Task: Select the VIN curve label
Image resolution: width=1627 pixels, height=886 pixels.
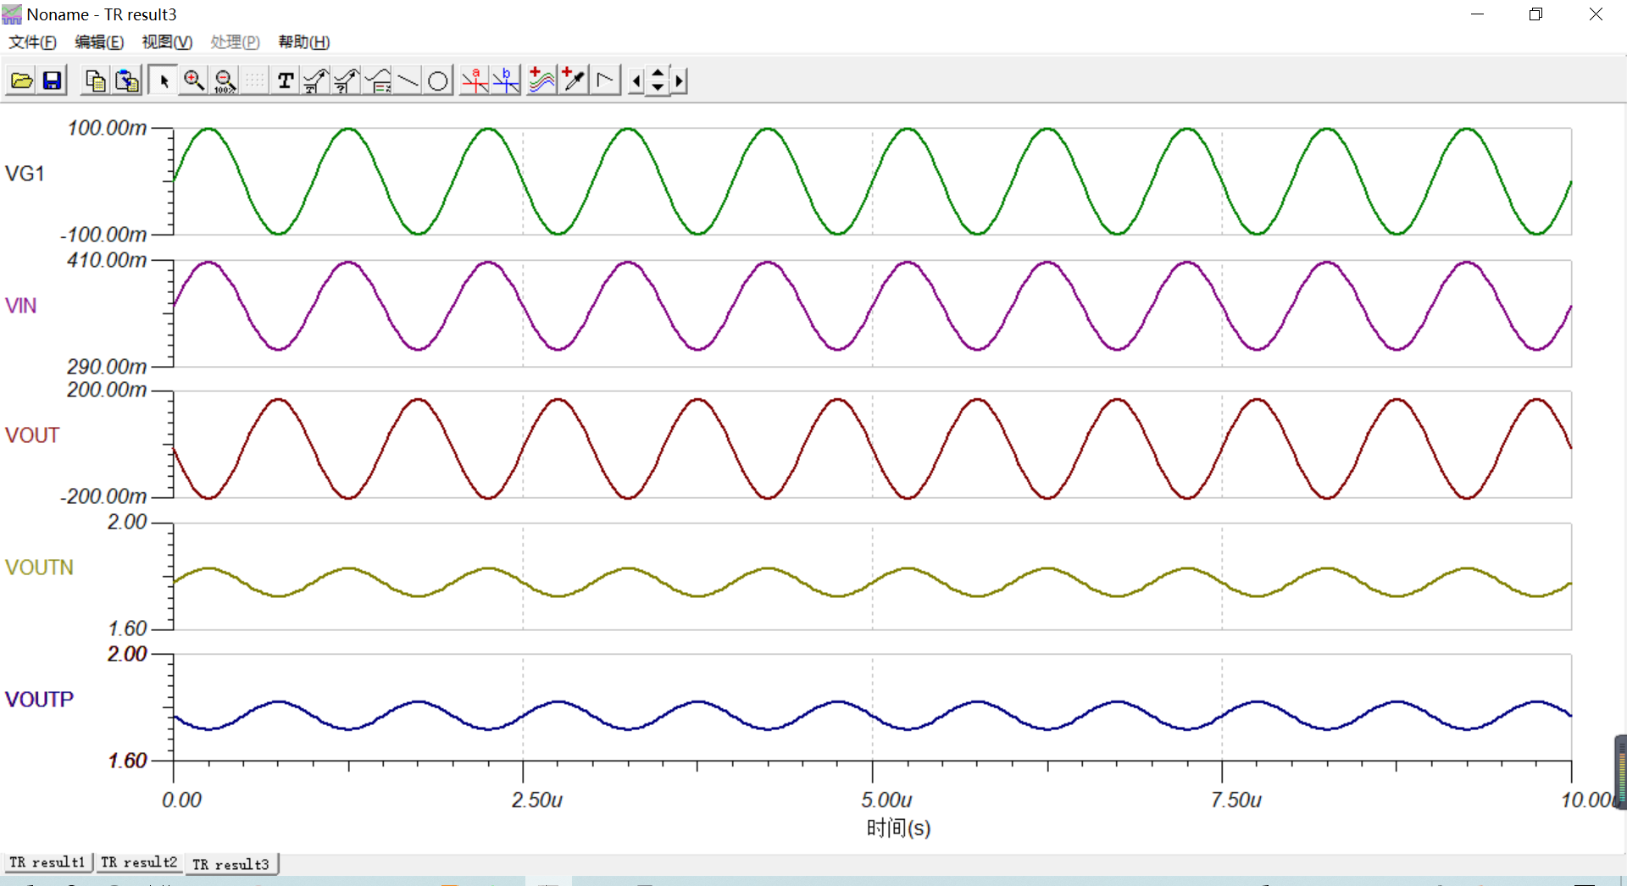Action: tap(21, 306)
